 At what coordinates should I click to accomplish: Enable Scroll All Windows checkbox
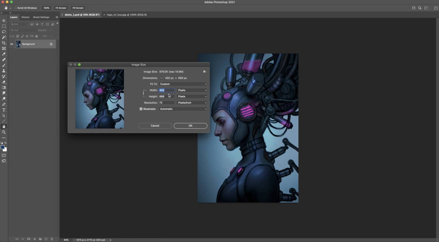pyautogui.click(x=16, y=8)
